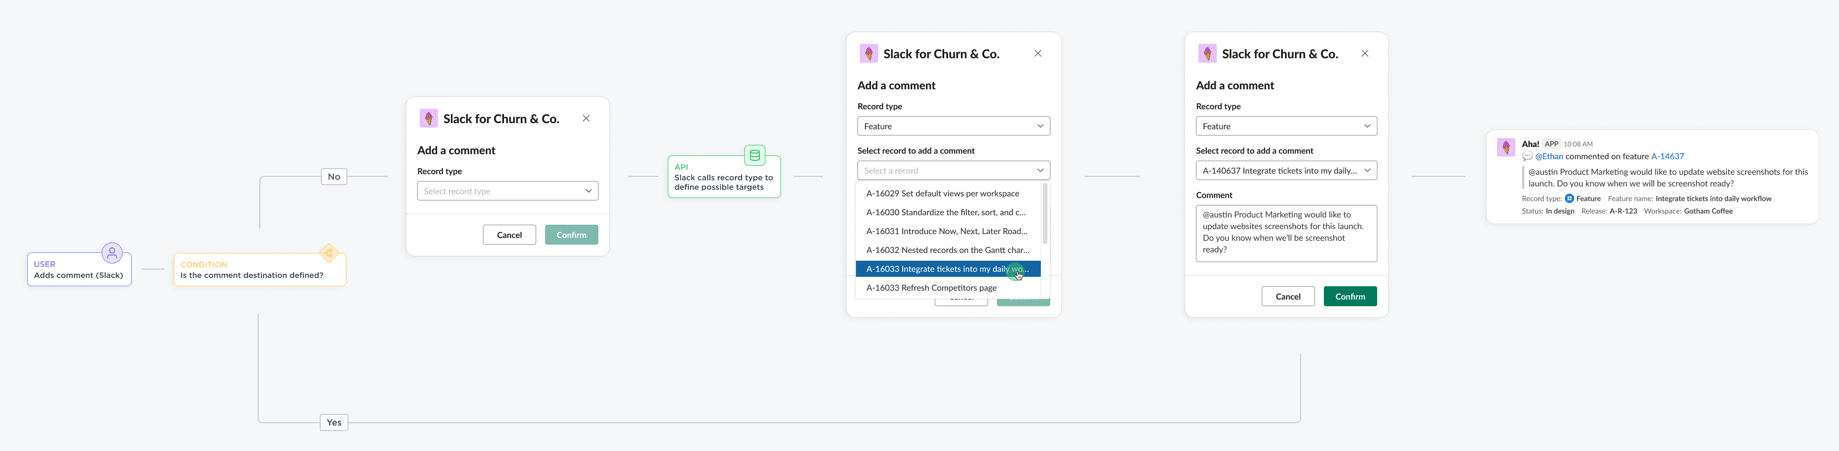Click the 'No' branch label
Viewport: 1839px width, 451px height.
334,177
